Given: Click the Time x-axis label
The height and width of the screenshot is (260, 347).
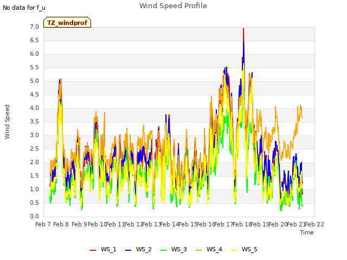Looking at the screenshot, I should [307, 232].
